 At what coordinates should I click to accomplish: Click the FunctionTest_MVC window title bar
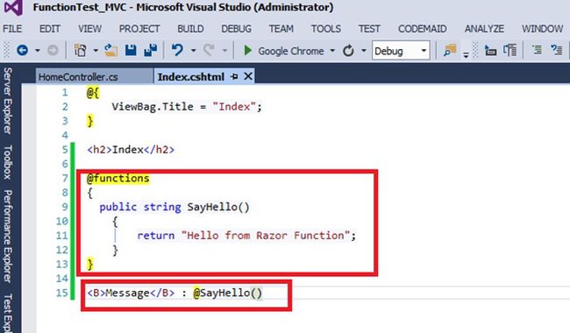tap(183, 7)
